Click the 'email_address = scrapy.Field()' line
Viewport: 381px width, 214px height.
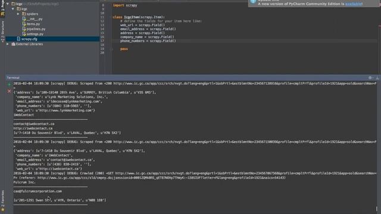(x=148, y=29)
